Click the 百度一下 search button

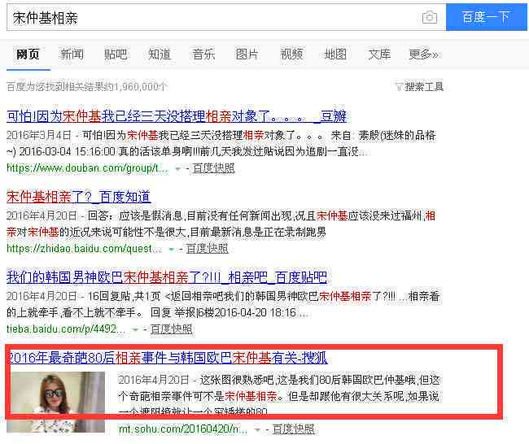486,17
